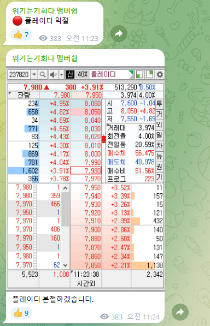This screenshot has width=210, height=326.
Task: Click the high price 8,050 beside 고
Action: click(129, 111)
